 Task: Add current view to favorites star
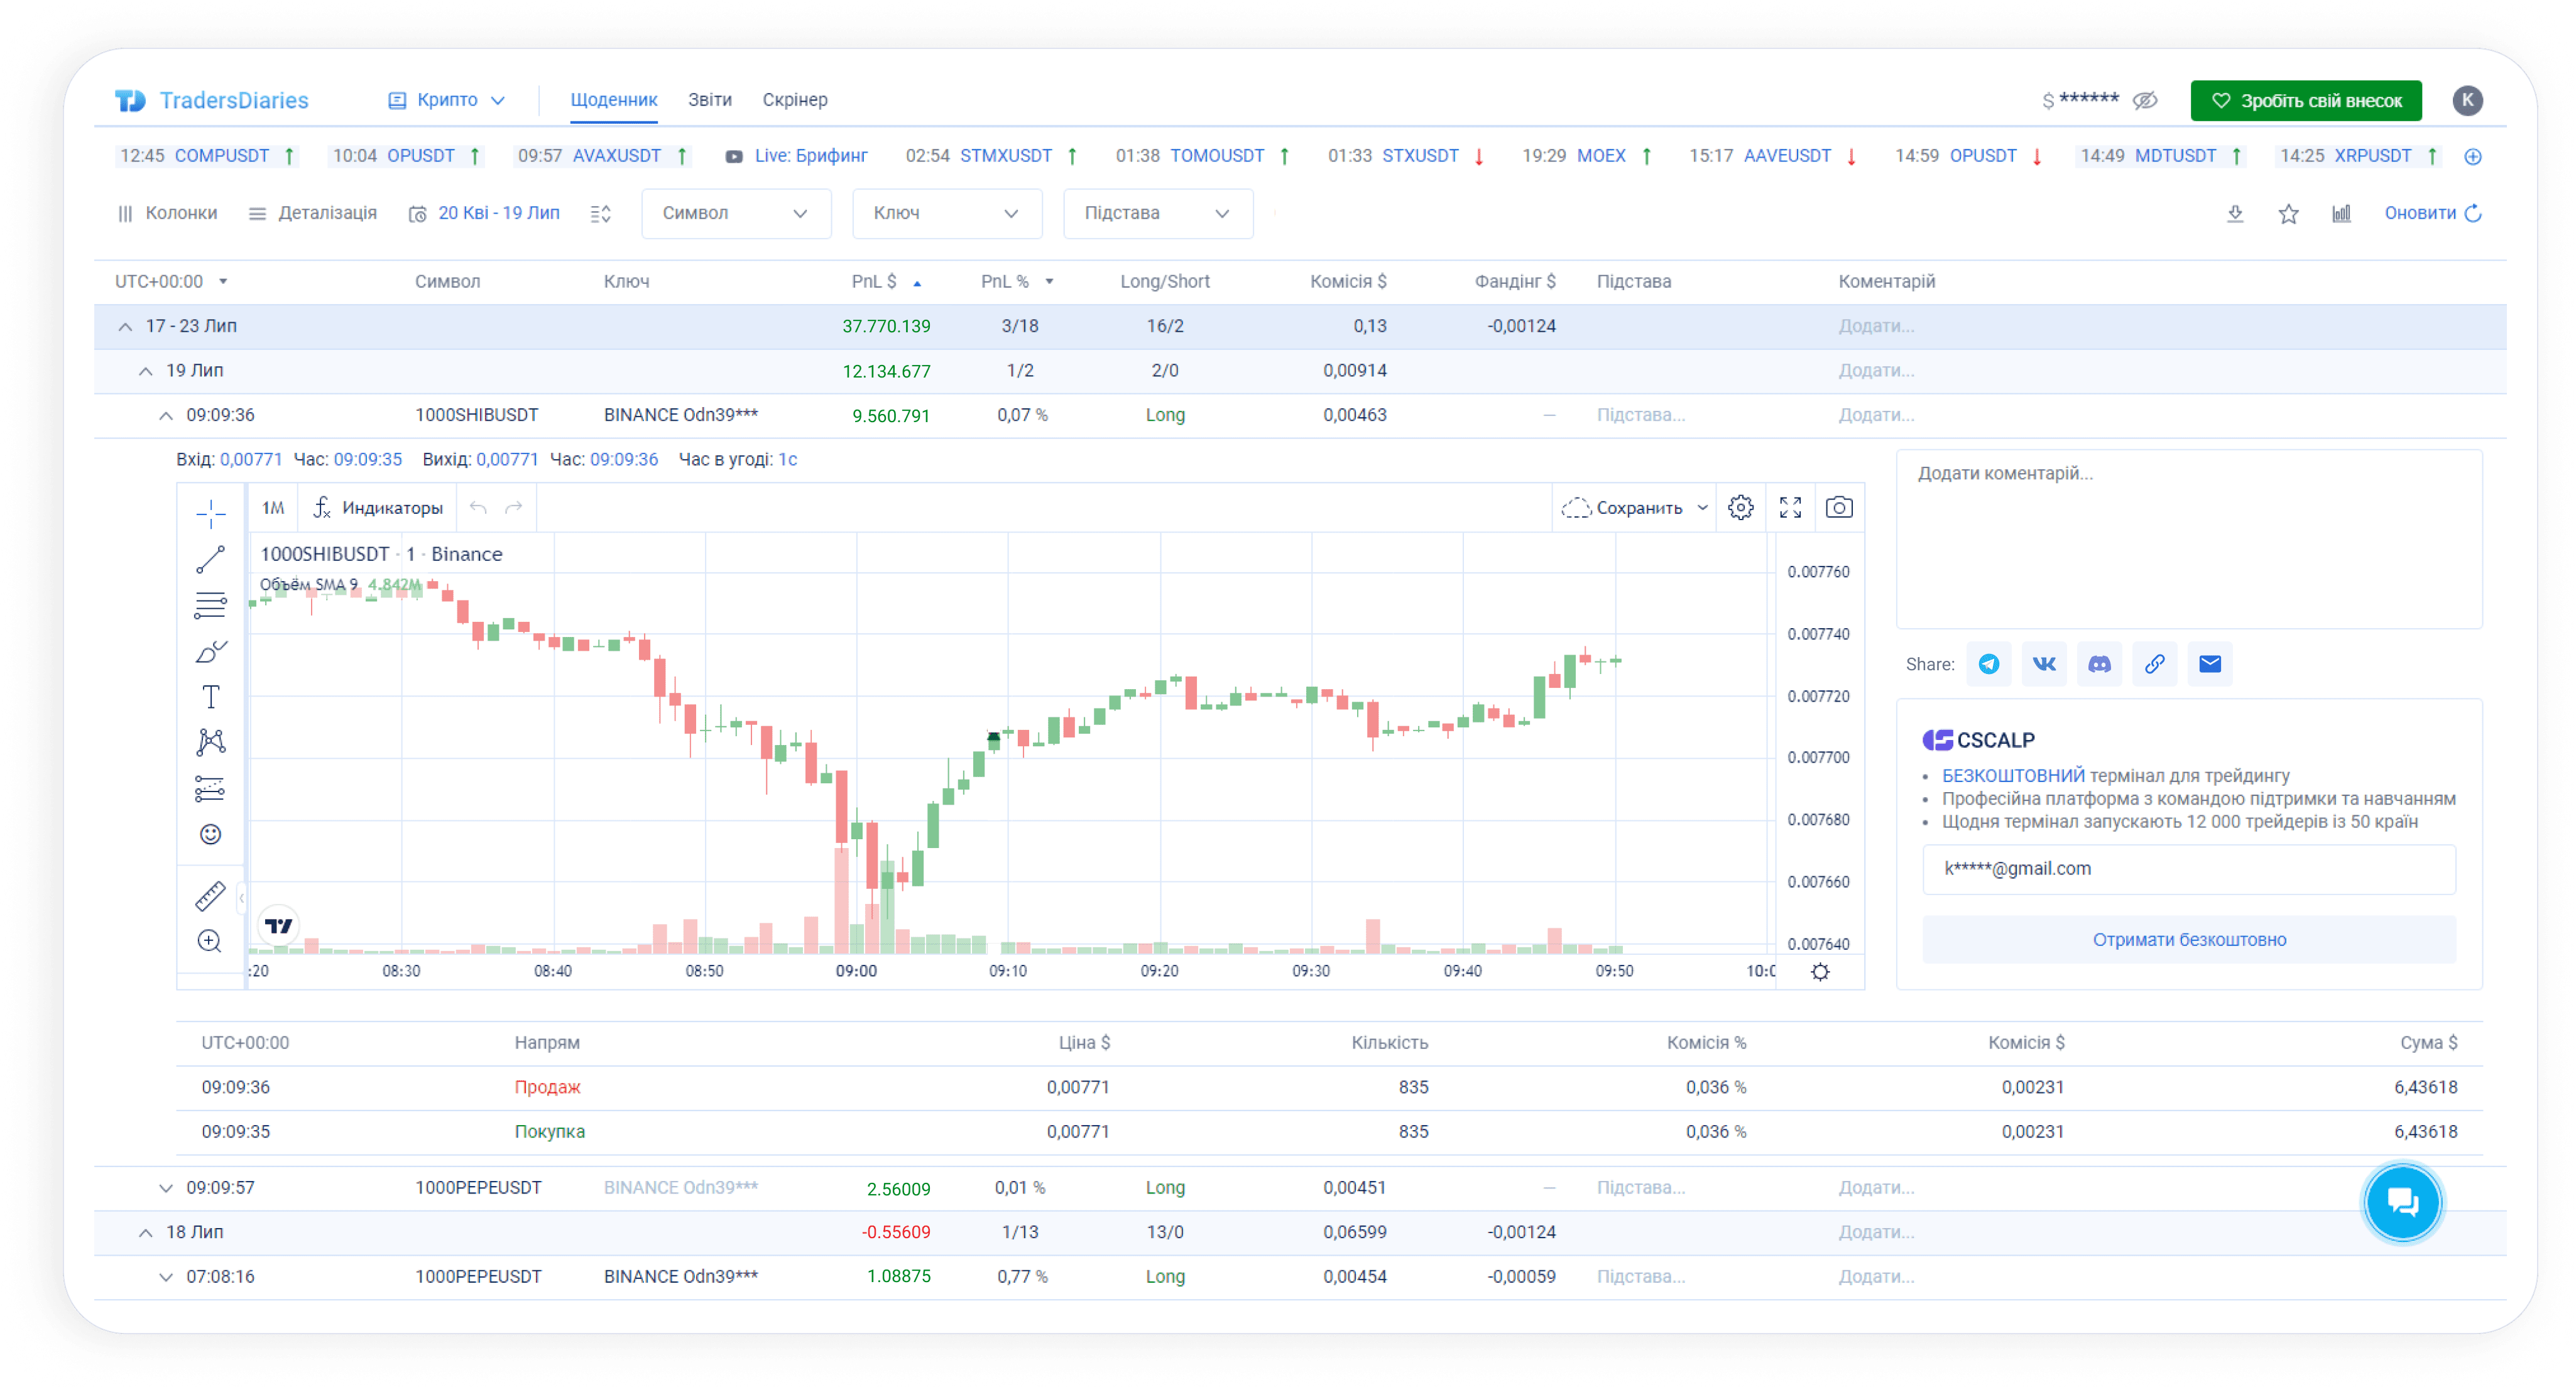(x=2288, y=213)
